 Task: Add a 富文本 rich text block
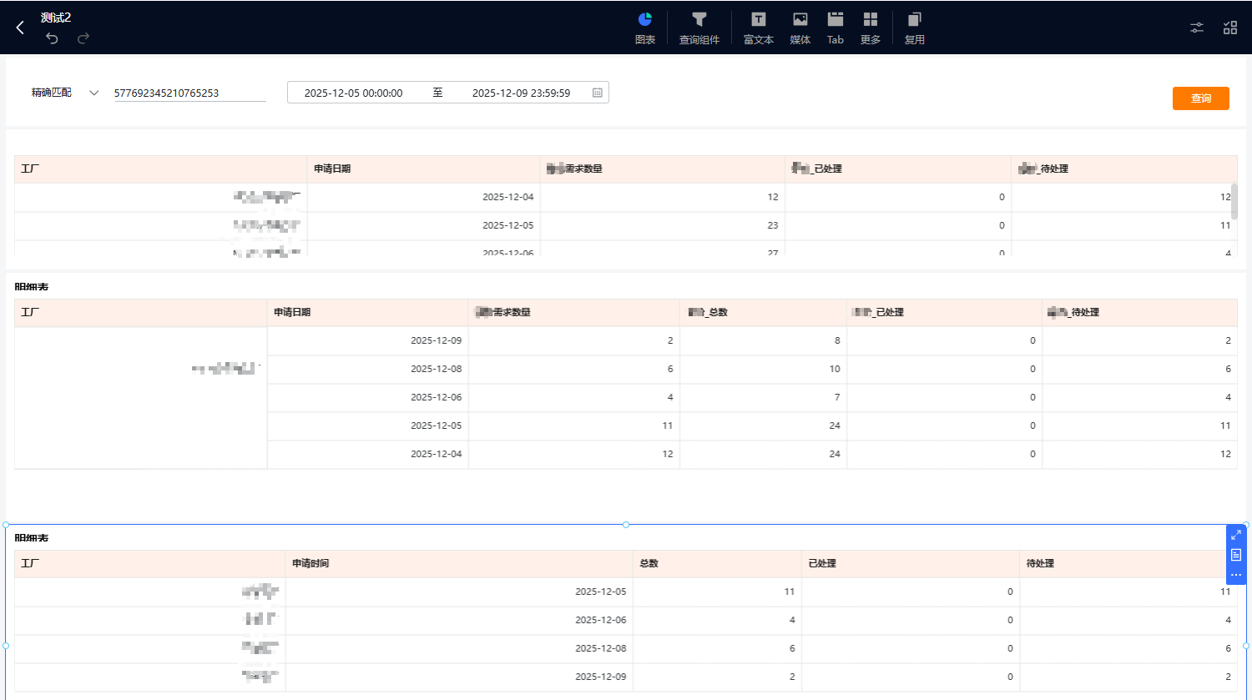758,28
